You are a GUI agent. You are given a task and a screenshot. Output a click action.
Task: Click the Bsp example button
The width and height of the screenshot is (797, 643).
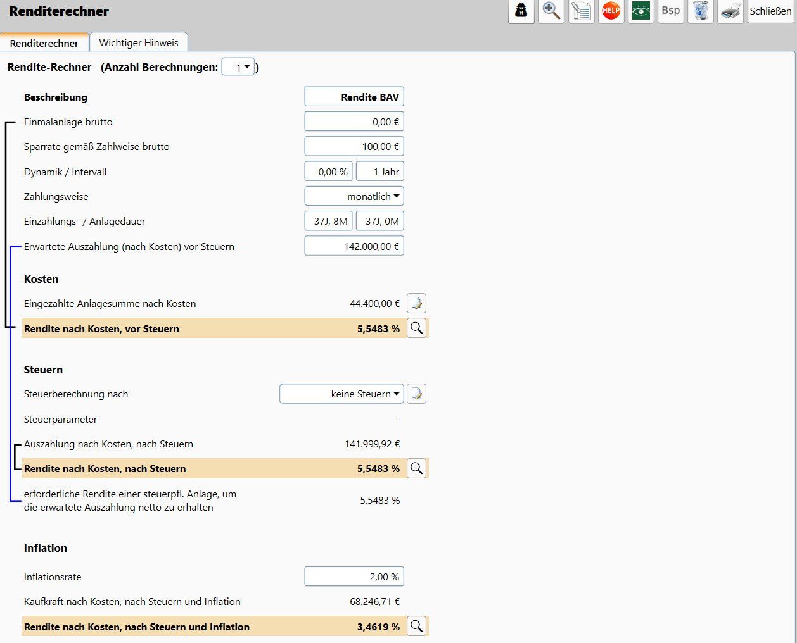coord(671,11)
